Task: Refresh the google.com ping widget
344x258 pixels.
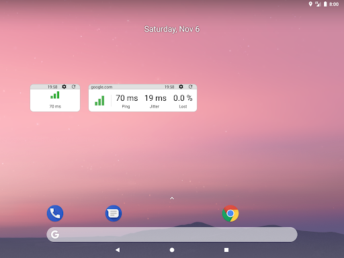Action: 190,87
